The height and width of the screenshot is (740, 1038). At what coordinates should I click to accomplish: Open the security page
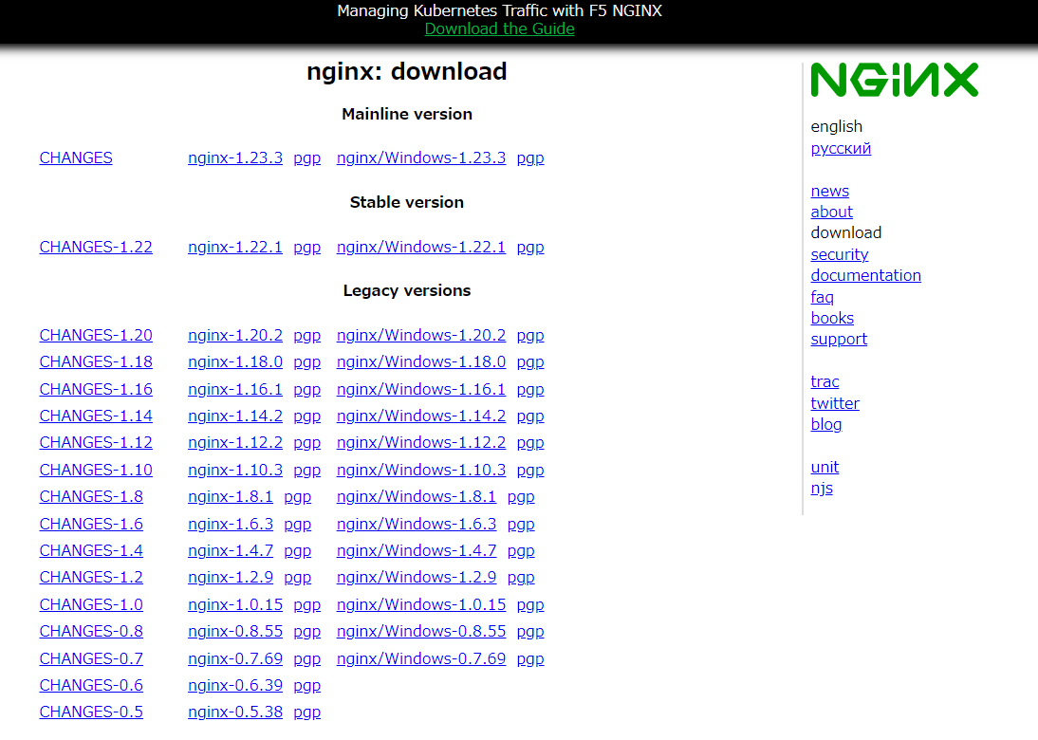click(x=840, y=255)
